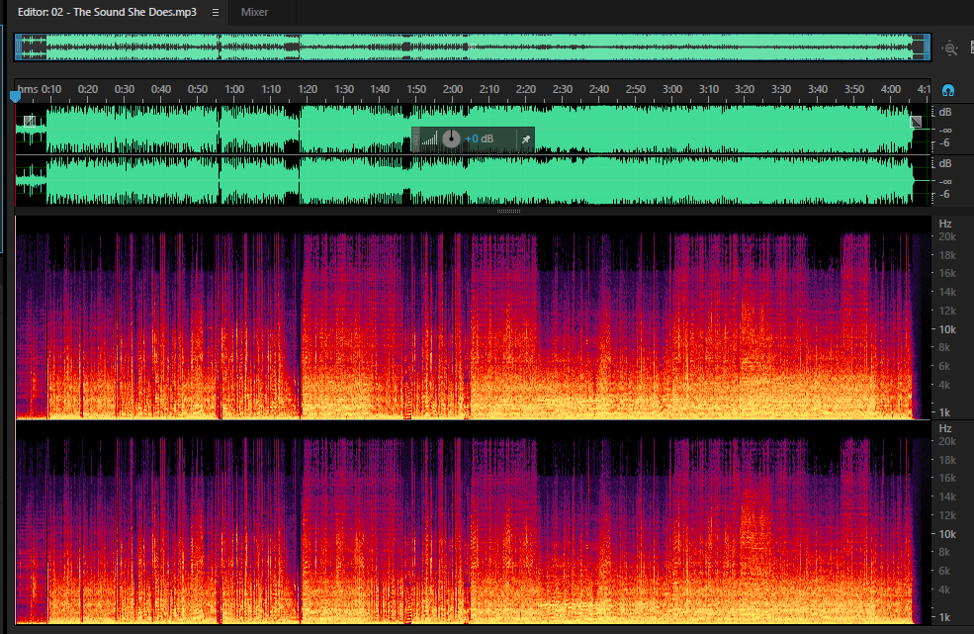Click the 2:30 mark on the time ruler

[563, 89]
